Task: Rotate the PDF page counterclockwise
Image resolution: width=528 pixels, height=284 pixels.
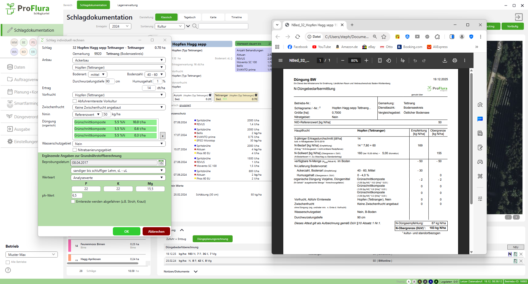Action: (x=389, y=60)
